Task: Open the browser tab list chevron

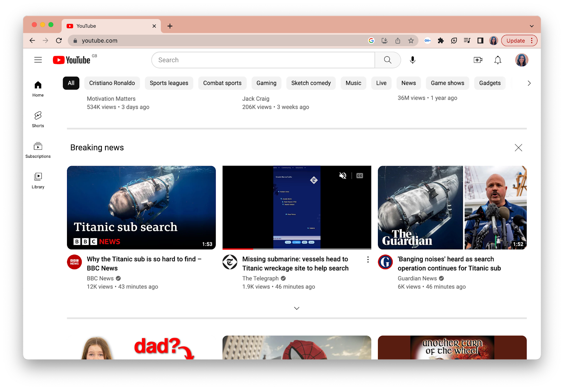Action: 532,26
